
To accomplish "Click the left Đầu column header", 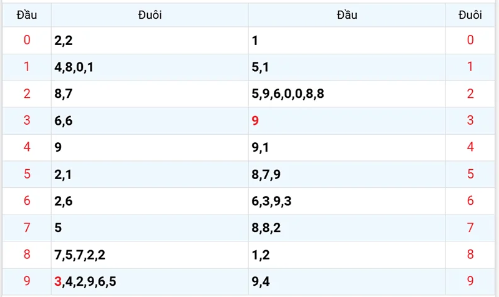I will (x=26, y=15).
